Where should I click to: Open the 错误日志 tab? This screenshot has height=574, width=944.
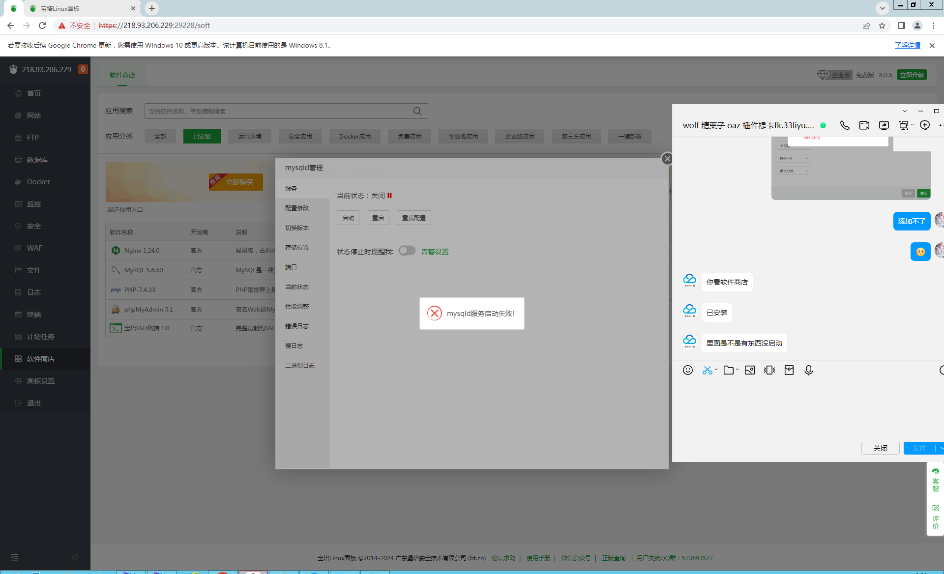click(x=297, y=326)
